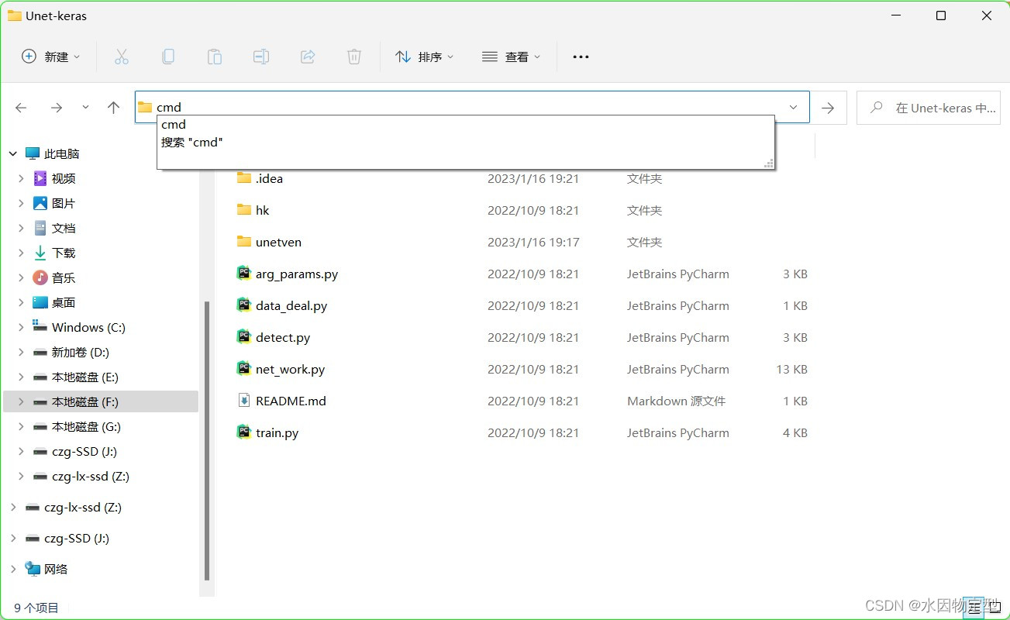The image size is (1010, 620).
Task: Click the Copy icon on the toolbar
Action: (x=167, y=56)
